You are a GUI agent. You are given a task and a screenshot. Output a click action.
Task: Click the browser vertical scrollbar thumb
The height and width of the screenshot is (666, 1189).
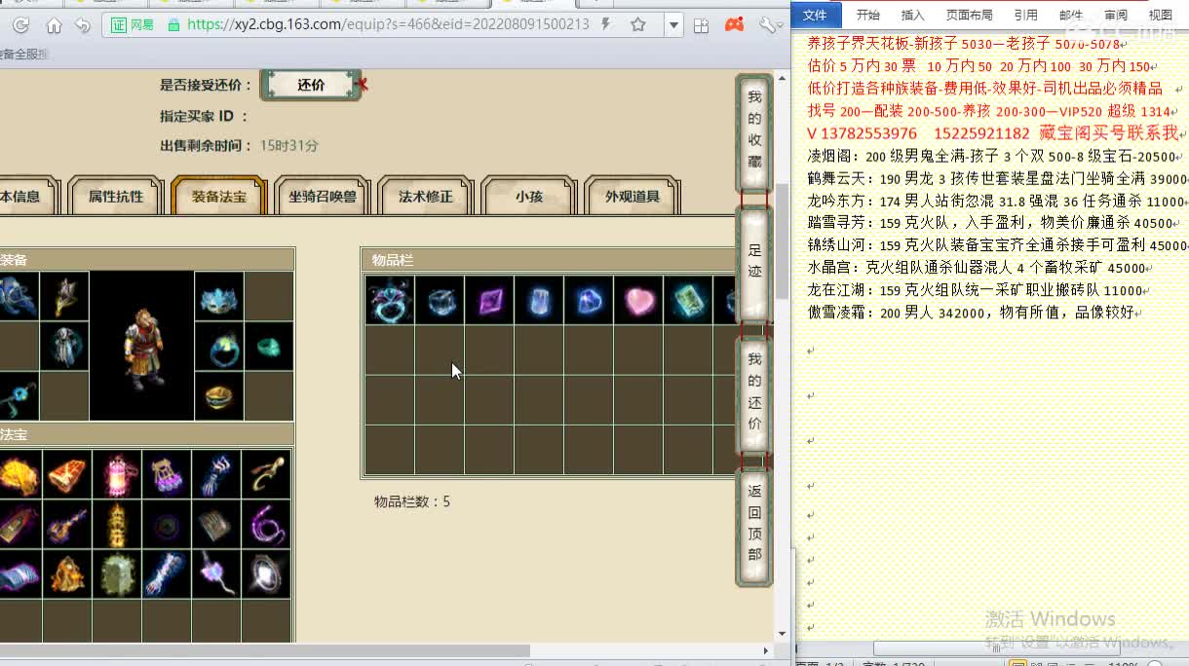[782, 240]
